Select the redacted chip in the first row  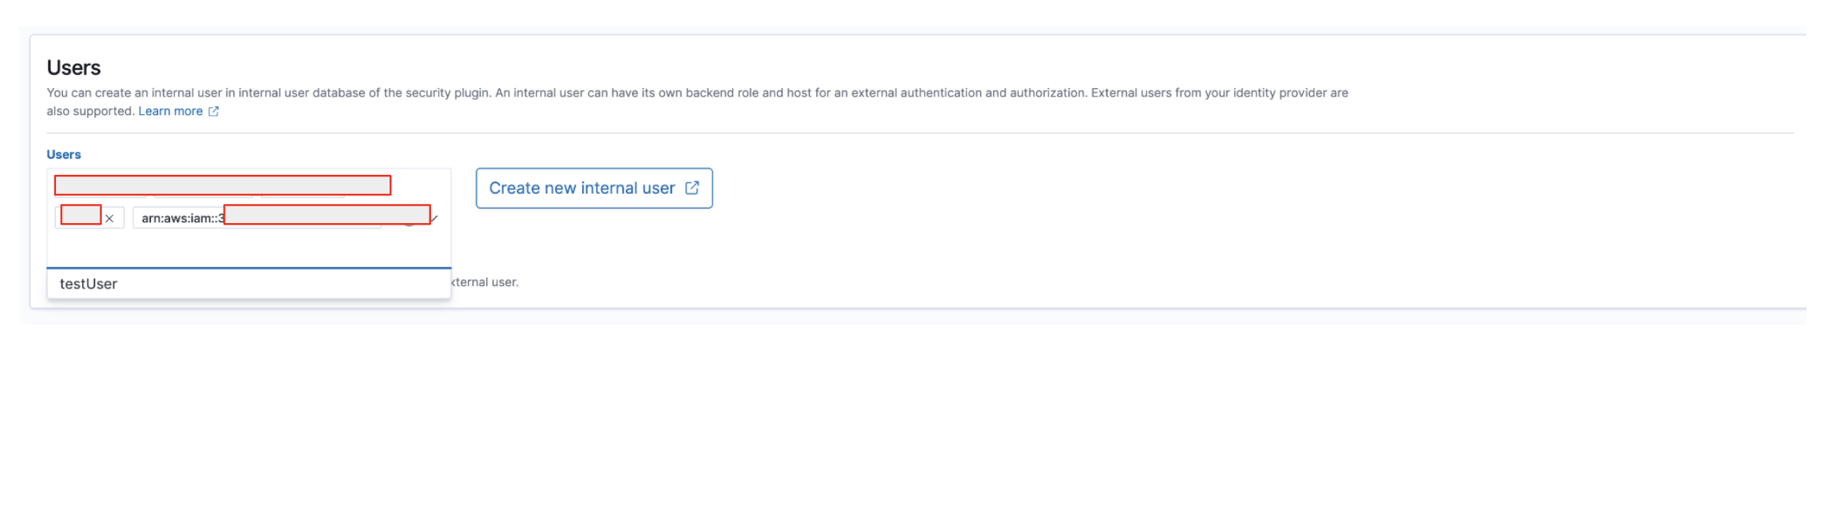coord(222,186)
